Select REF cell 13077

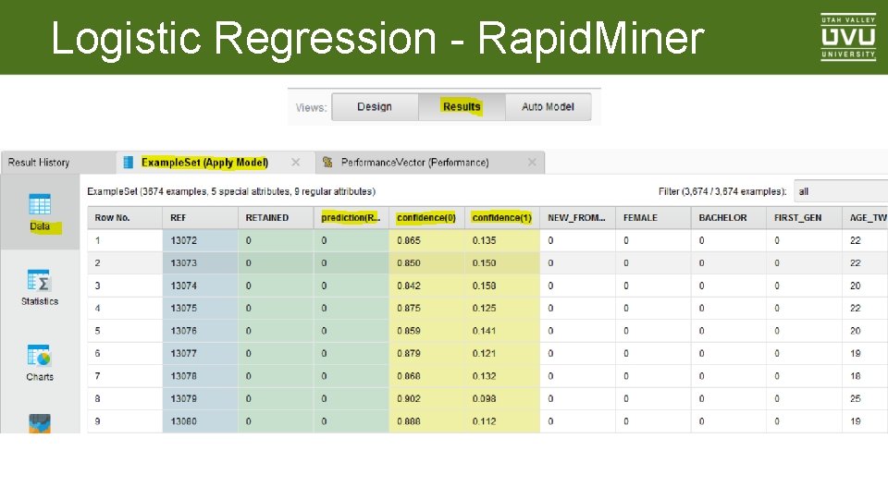tap(201, 354)
